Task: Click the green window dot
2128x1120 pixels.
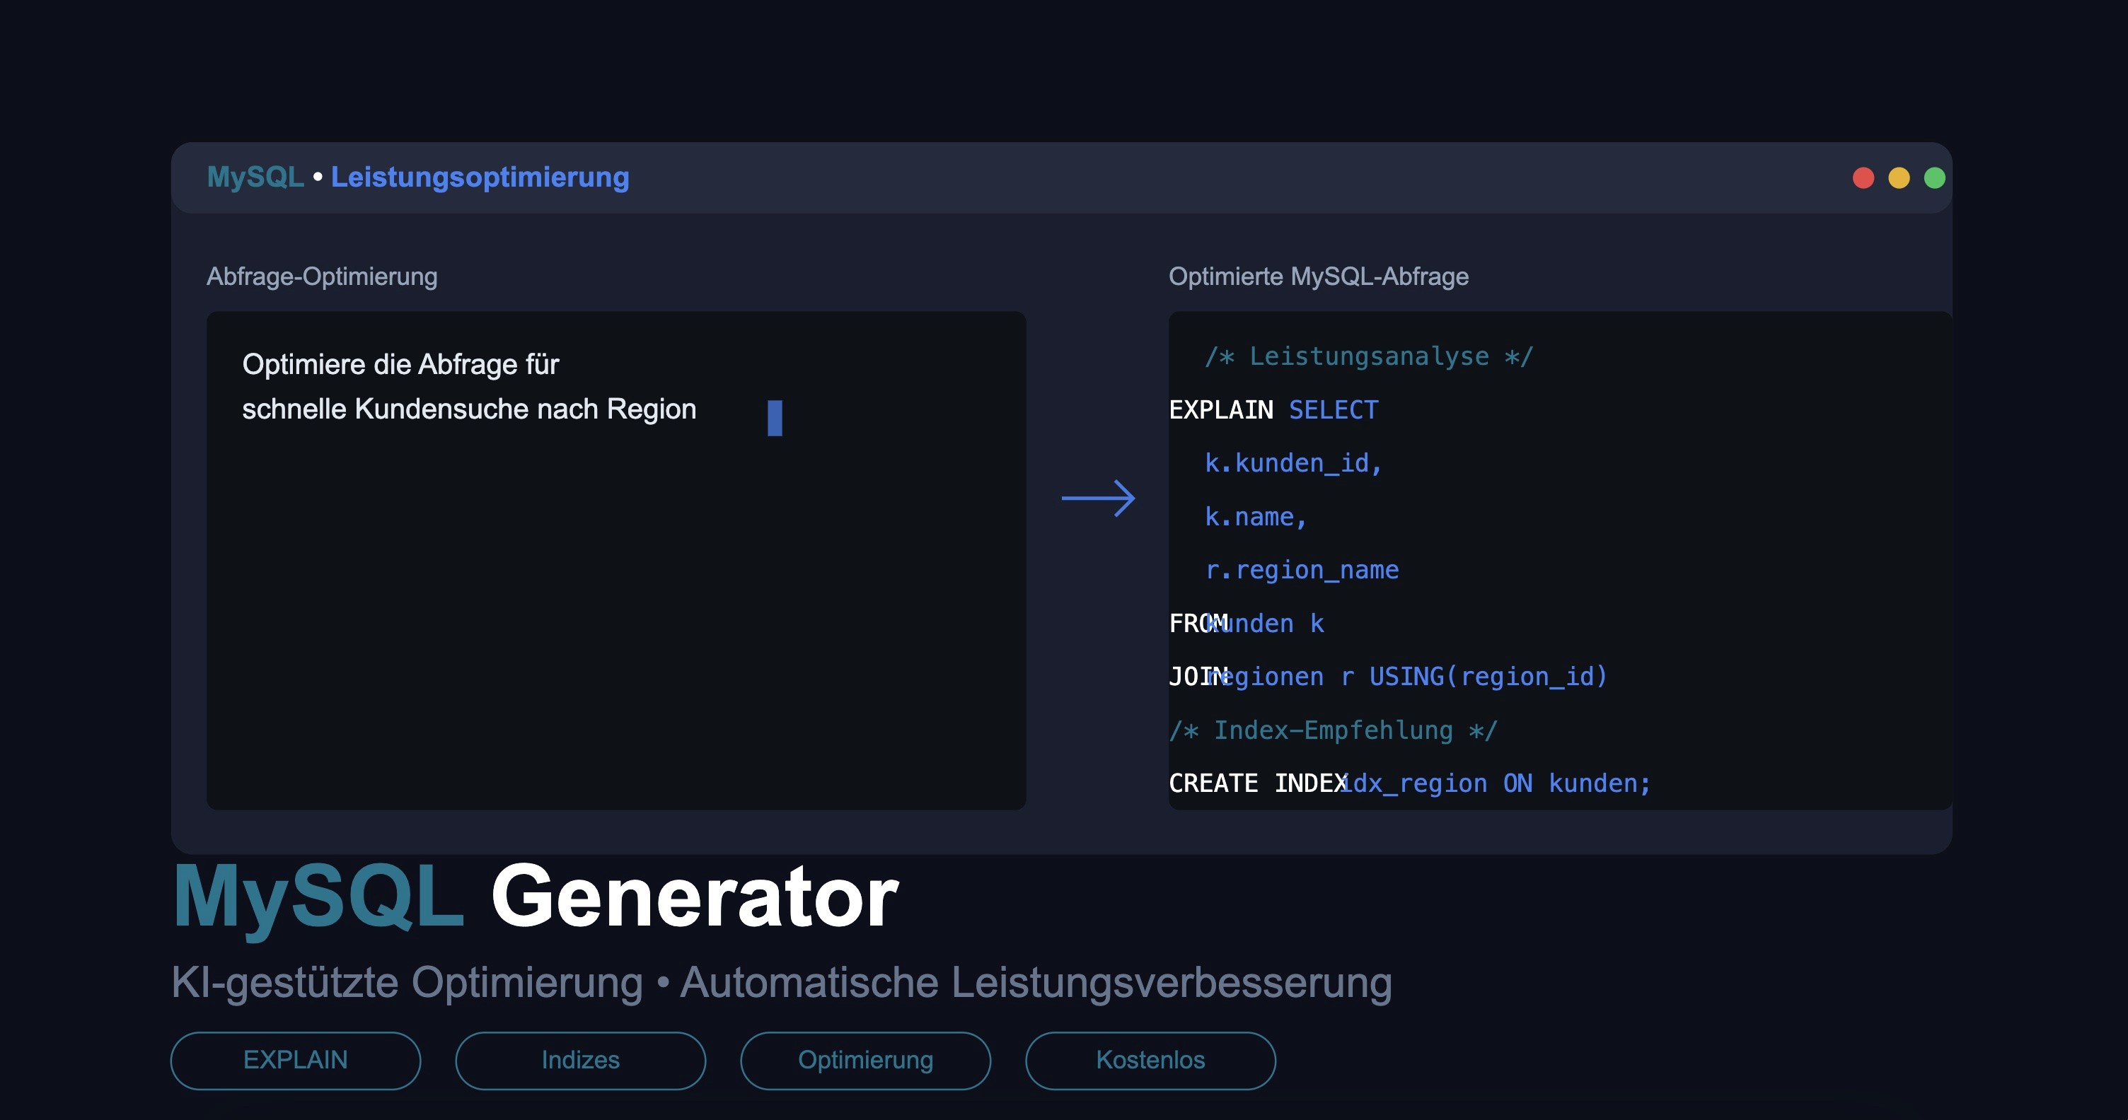Action: tap(1934, 177)
